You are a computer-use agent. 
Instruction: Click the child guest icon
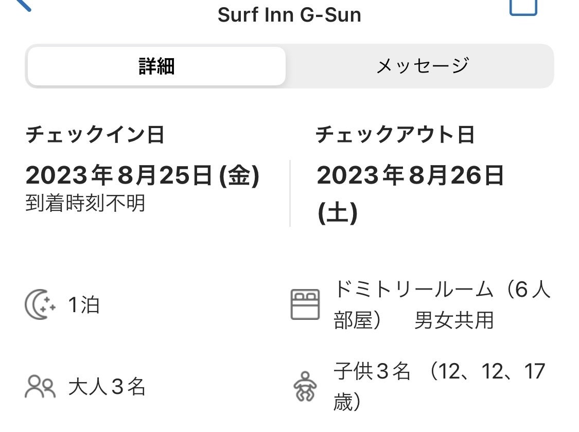[305, 386]
